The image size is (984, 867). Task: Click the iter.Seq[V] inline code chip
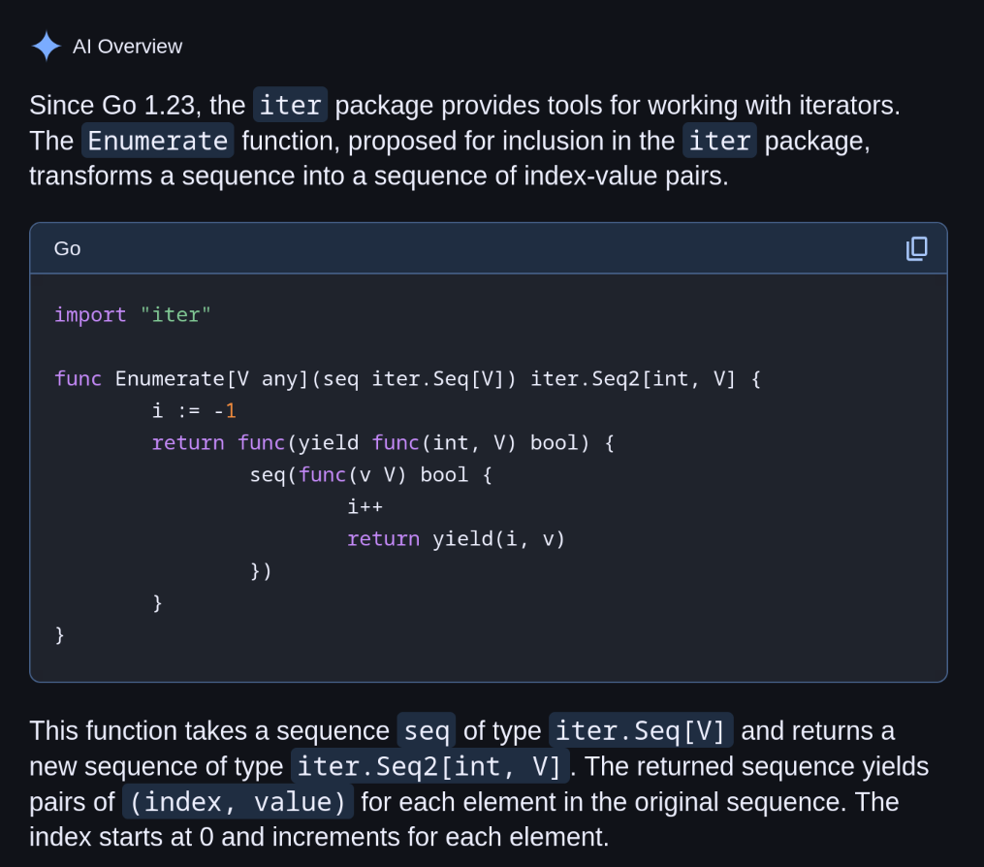coord(640,730)
